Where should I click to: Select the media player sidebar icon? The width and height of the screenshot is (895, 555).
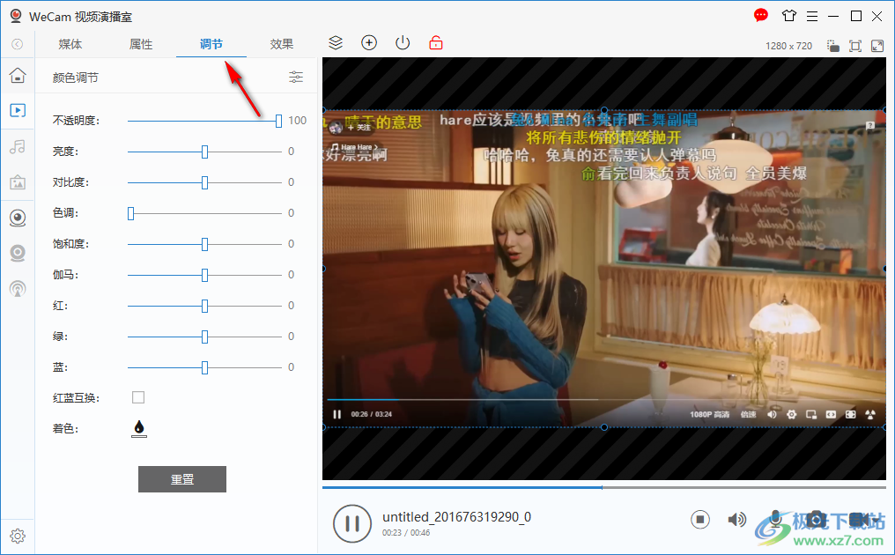(18, 110)
